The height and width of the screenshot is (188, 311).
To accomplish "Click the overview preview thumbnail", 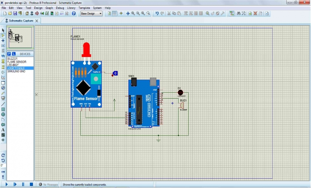I will coord(21,38).
